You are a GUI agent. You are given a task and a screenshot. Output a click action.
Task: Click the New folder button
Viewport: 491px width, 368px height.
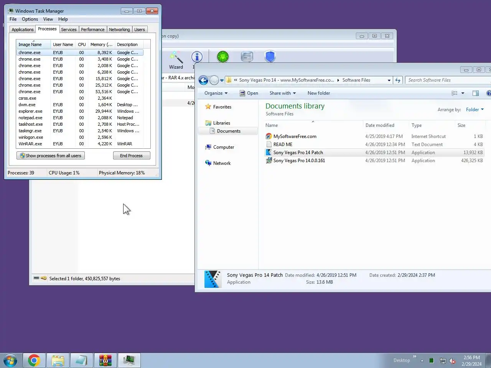319,93
